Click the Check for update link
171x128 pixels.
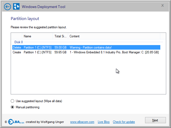[124, 122]
